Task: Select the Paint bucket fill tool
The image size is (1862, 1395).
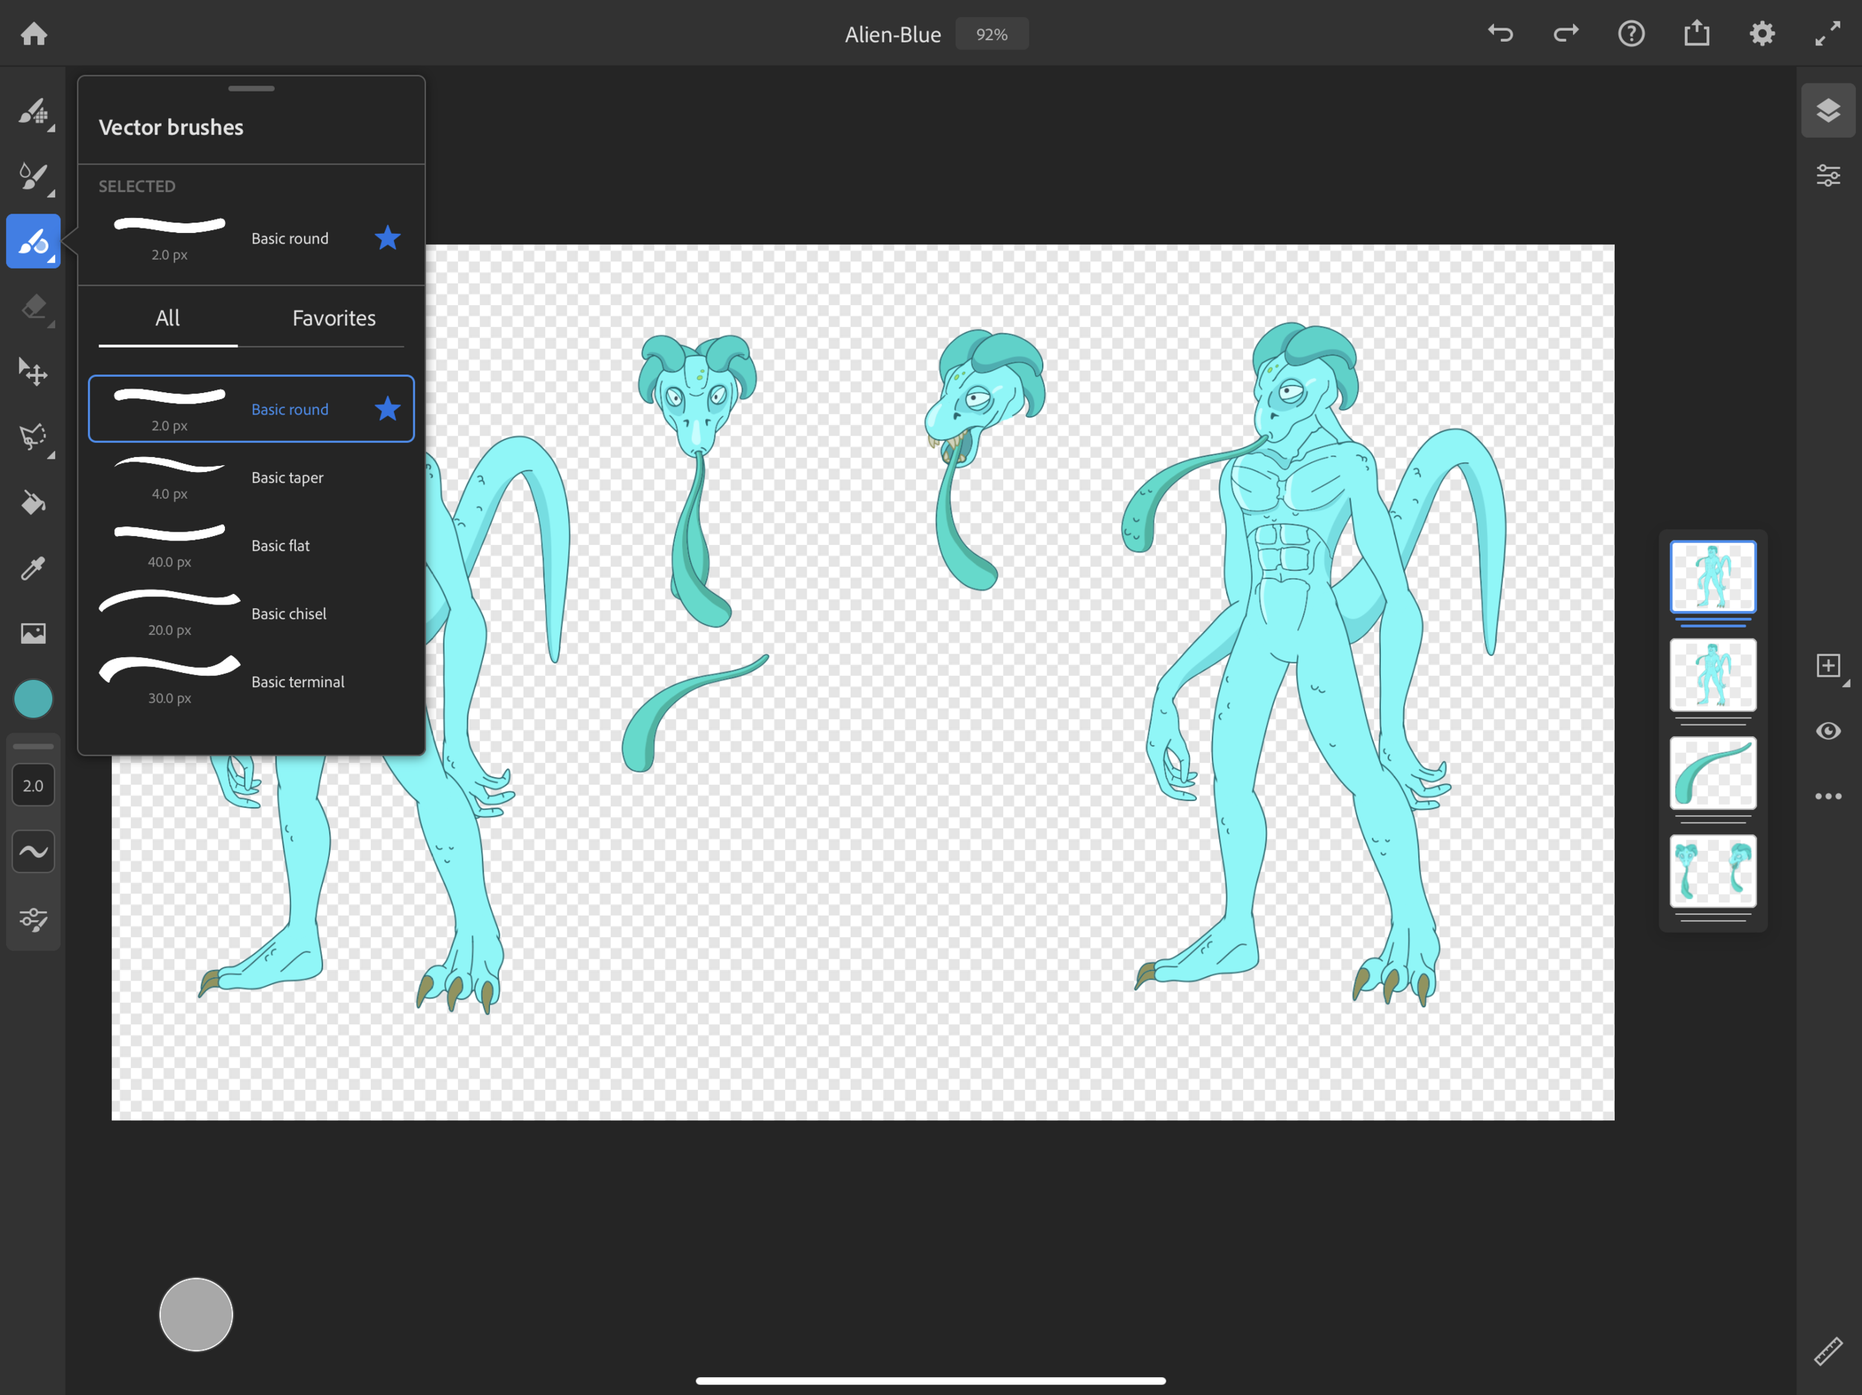Action: click(33, 502)
